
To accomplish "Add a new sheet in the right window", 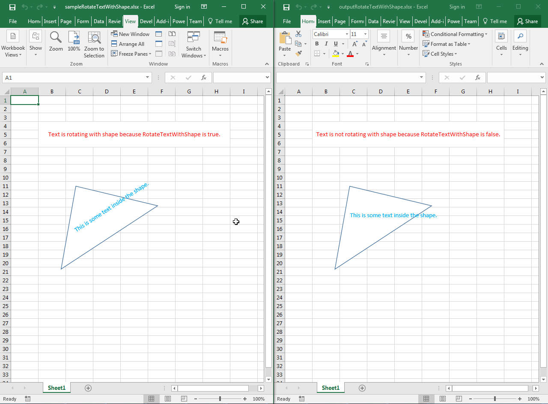I will click(362, 388).
